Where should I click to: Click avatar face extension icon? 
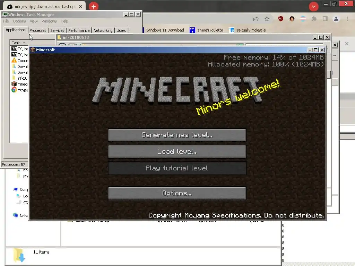[292, 19]
